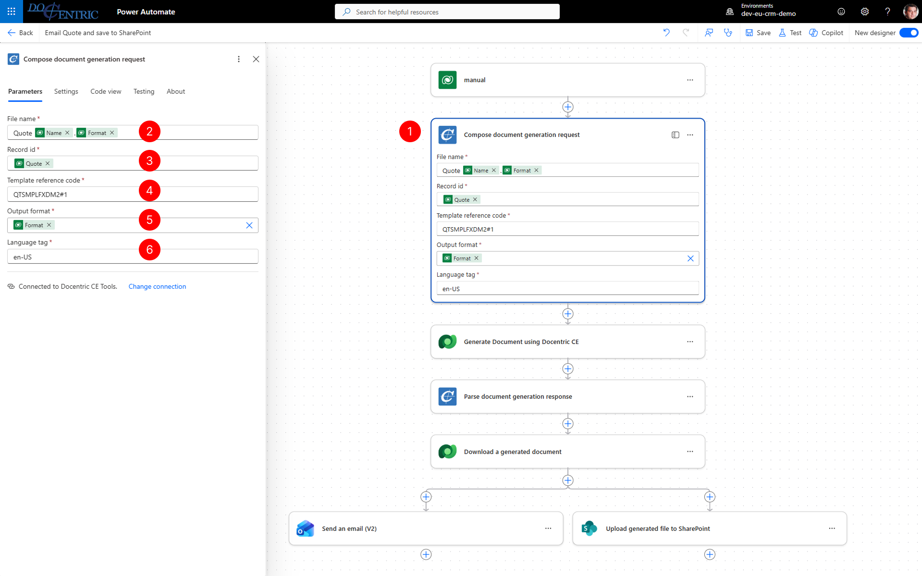Collapse the Compose card panel icon

click(x=675, y=135)
